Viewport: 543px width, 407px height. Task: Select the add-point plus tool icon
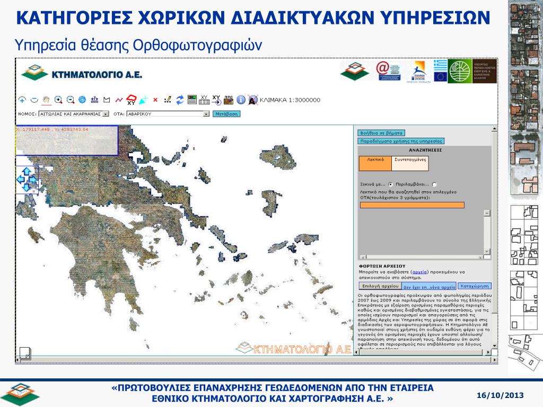point(22,100)
